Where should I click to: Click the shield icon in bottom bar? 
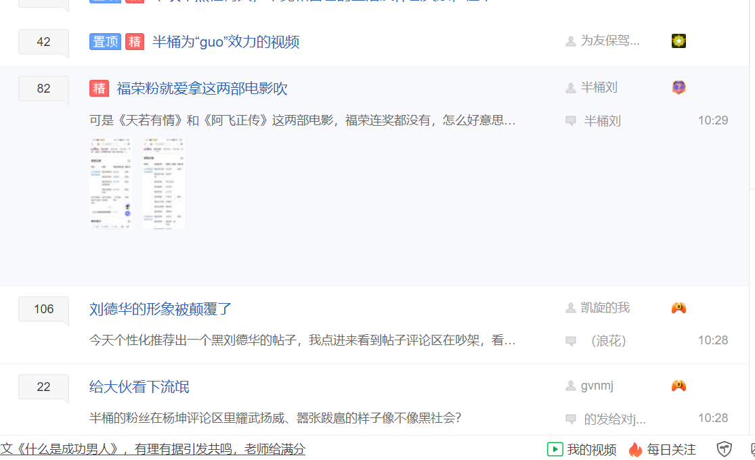coord(725,449)
